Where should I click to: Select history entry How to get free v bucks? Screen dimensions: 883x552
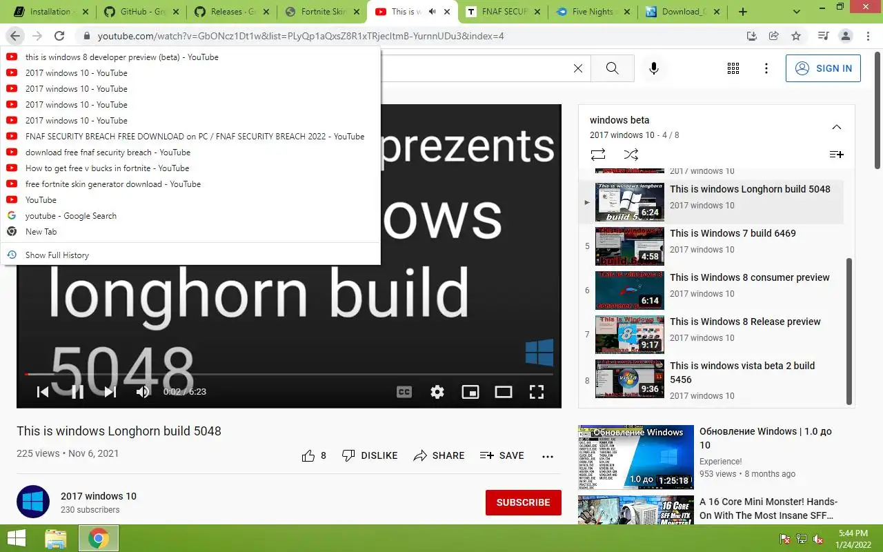(x=190, y=168)
